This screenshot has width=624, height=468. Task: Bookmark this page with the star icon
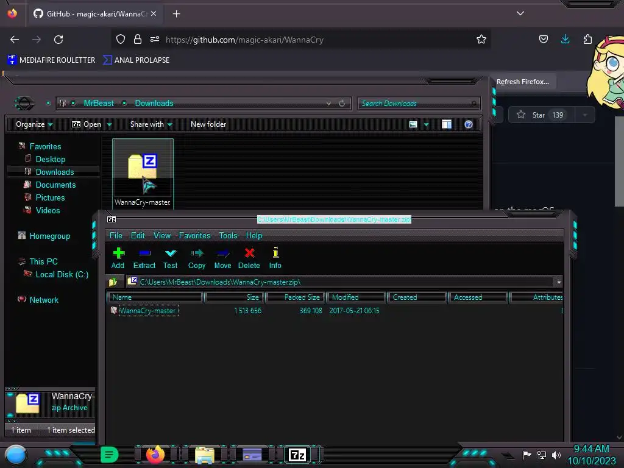pos(481,40)
